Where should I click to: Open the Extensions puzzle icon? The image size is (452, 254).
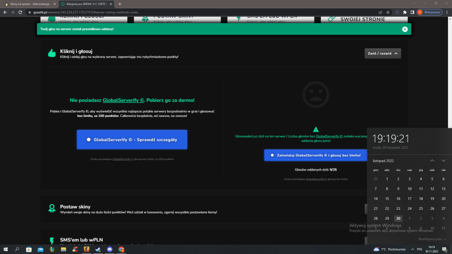(x=405, y=12)
